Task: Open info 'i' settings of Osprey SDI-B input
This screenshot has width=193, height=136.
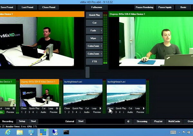Action: (37, 112)
